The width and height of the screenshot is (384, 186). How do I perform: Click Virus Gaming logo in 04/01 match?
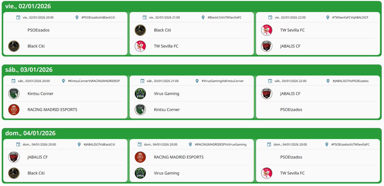pyautogui.click(x=140, y=173)
